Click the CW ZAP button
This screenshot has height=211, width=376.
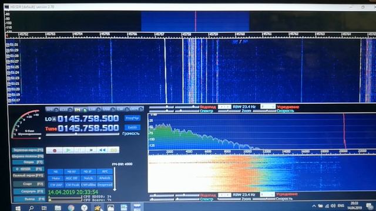(x=55, y=185)
